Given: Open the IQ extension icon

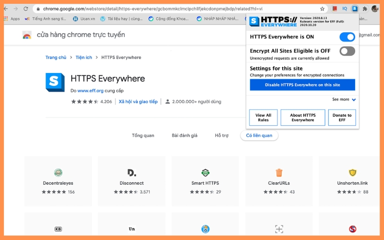Looking at the screenshot, I should click(345, 9).
